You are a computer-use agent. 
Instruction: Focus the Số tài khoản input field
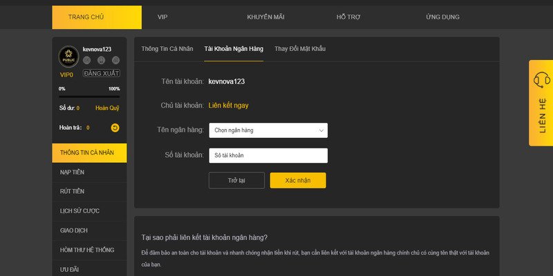pyautogui.click(x=268, y=156)
